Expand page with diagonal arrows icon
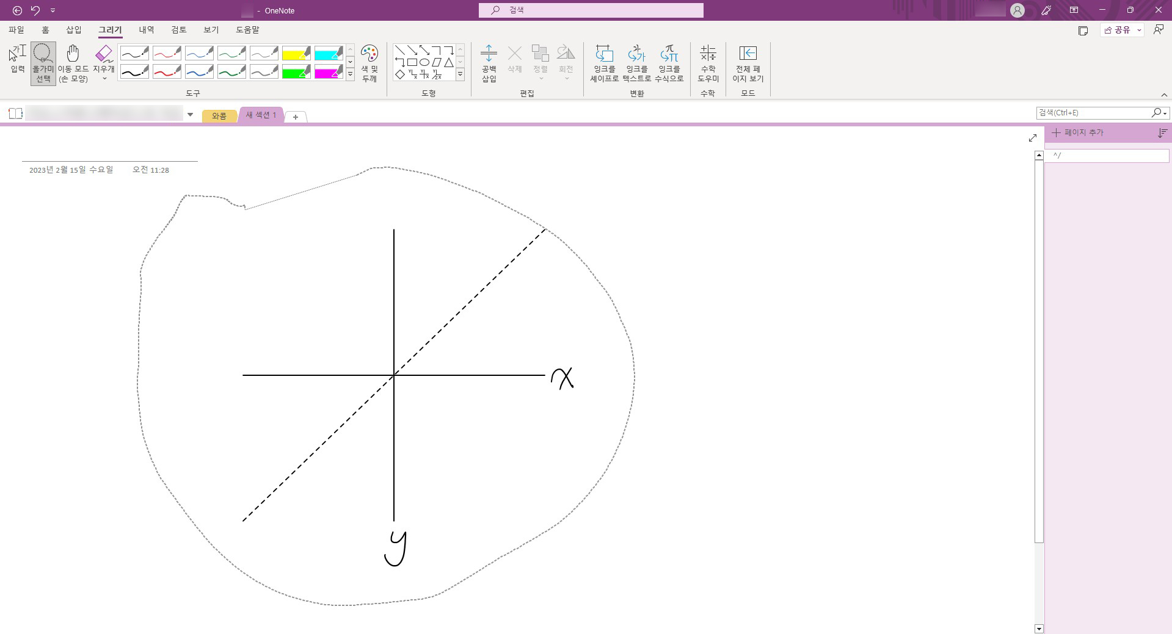This screenshot has height=634, width=1172. click(x=1033, y=138)
